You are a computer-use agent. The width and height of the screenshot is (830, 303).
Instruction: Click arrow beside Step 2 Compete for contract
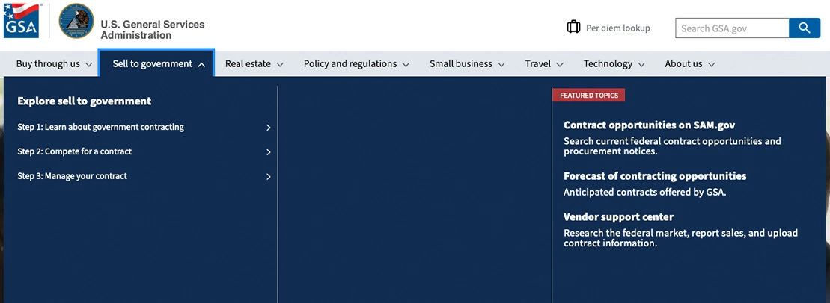pyautogui.click(x=269, y=152)
